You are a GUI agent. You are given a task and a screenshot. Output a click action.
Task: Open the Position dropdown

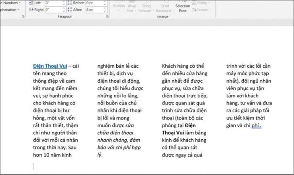119,6
